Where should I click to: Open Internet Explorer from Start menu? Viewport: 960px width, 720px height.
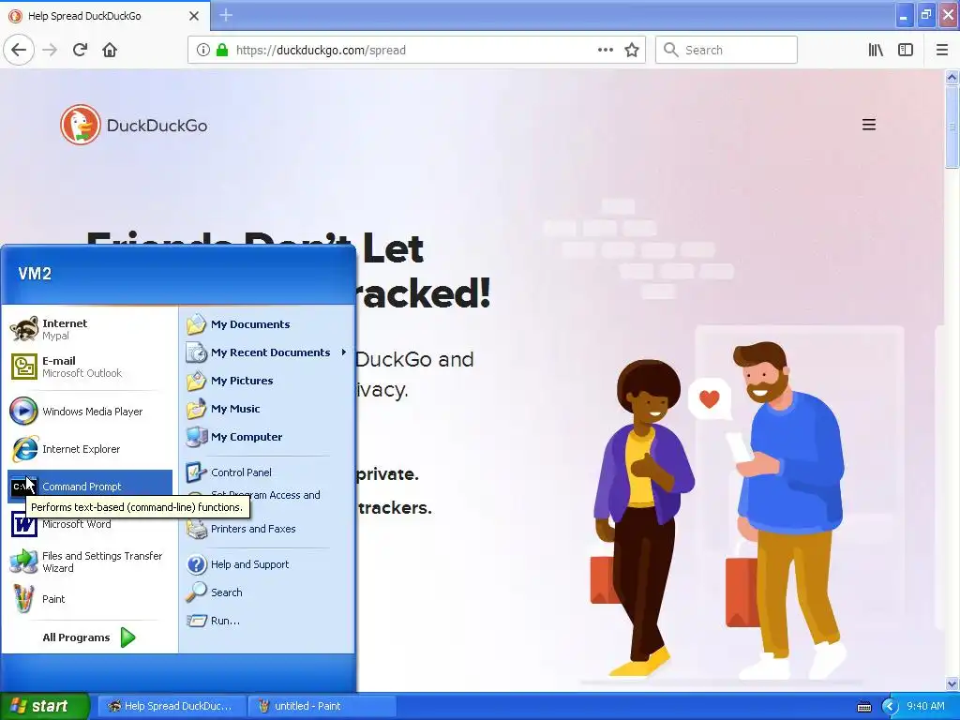pos(90,449)
